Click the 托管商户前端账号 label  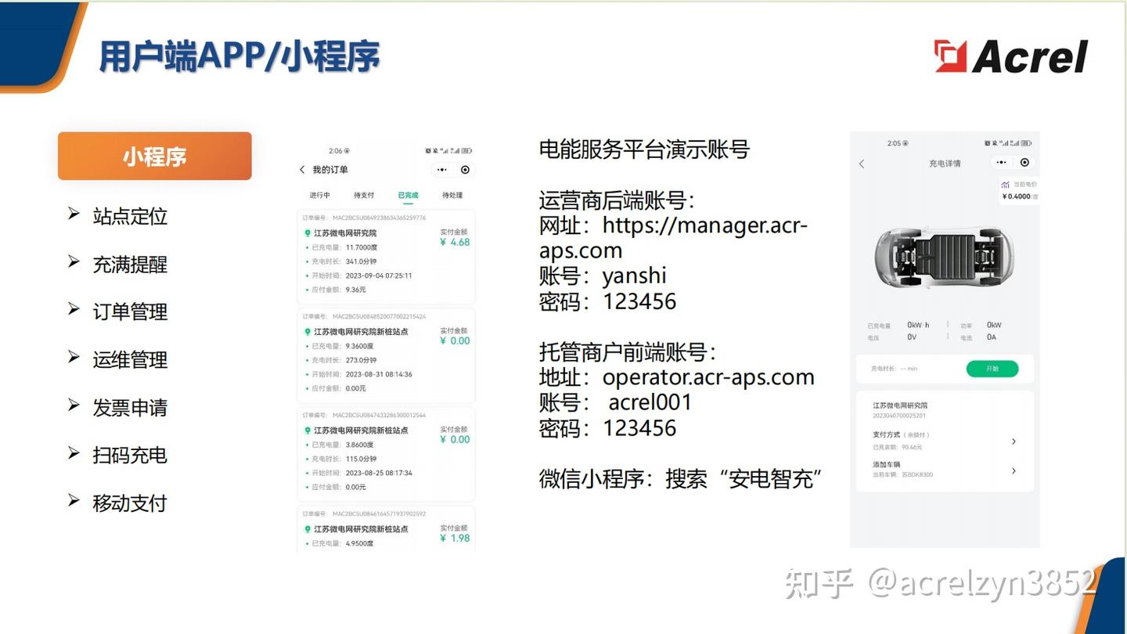628,351
